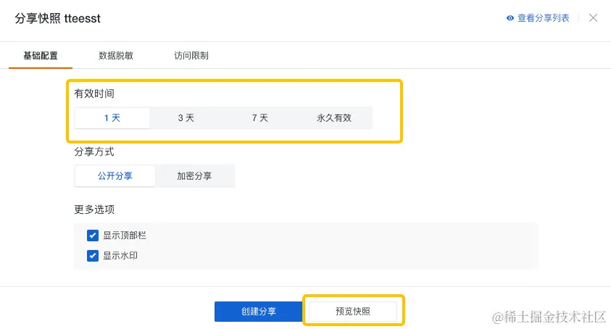Switch sharing mode to 加密分享
611x329 pixels.
coord(194,176)
